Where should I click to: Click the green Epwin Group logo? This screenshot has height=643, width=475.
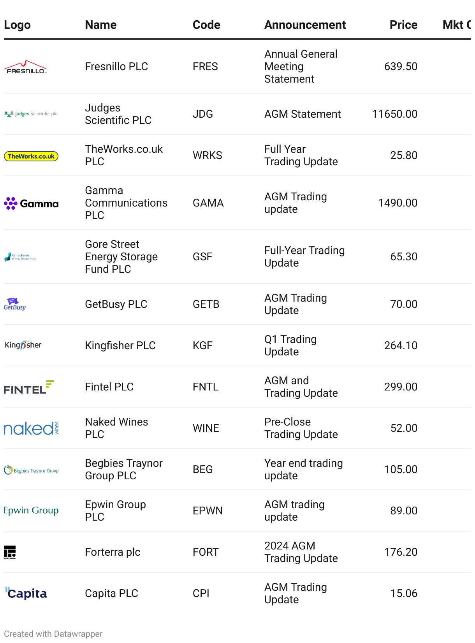(31, 511)
